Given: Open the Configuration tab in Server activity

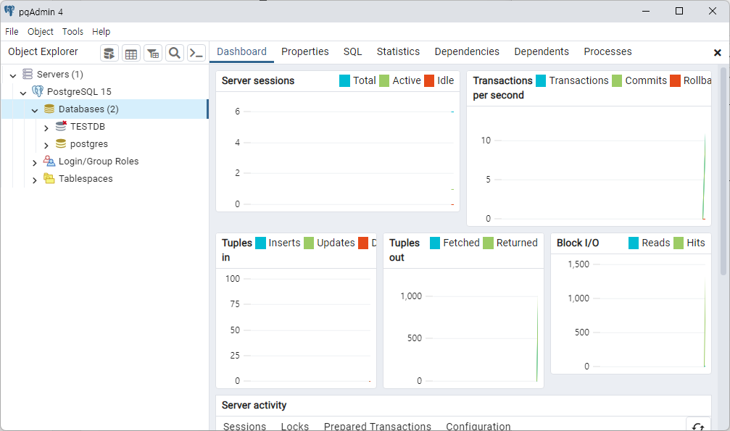Looking at the screenshot, I should point(478,426).
